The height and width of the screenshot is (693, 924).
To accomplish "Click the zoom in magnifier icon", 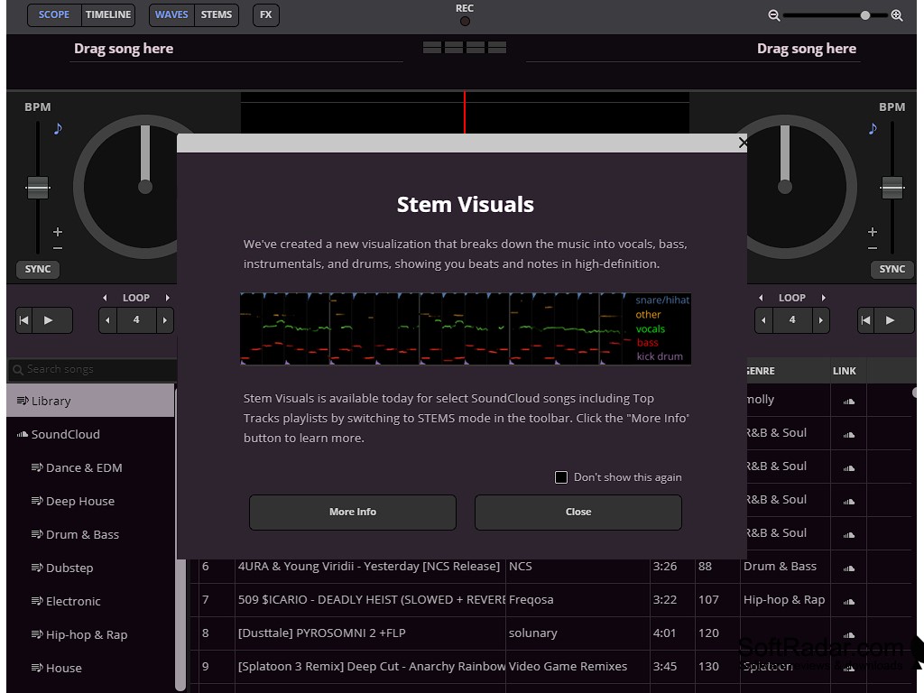I will (x=896, y=15).
